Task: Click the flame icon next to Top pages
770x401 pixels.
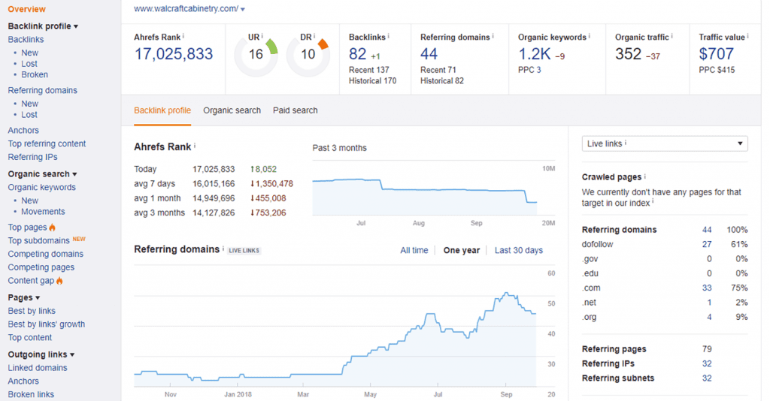Action: (x=52, y=227)
